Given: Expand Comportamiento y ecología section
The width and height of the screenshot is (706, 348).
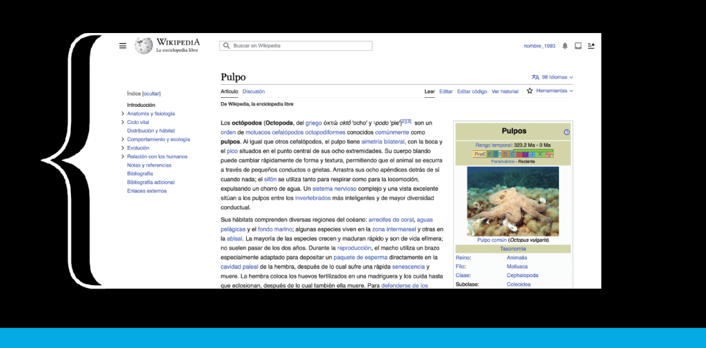Looking at the screenshot, I should pyautogui.click(x=123, y=140).
